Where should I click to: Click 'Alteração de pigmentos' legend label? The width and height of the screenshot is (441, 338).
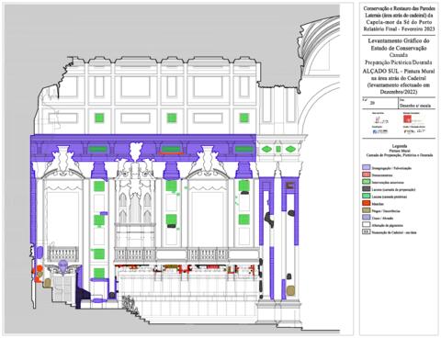pos(389,225)
